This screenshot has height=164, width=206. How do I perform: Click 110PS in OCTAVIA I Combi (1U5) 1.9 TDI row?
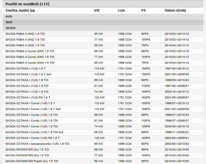tap(145, 121)
